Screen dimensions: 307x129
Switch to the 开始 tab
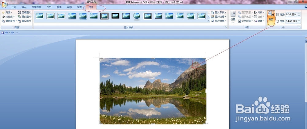pos(14,7)
